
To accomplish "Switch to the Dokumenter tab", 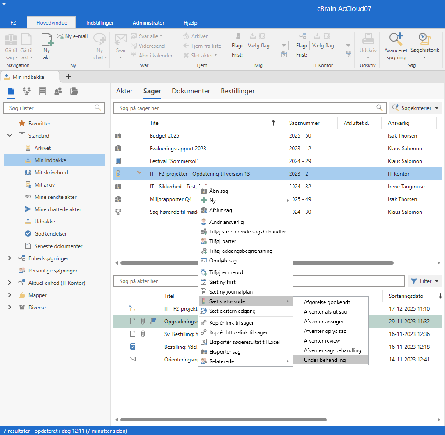I will click(191, 91).
